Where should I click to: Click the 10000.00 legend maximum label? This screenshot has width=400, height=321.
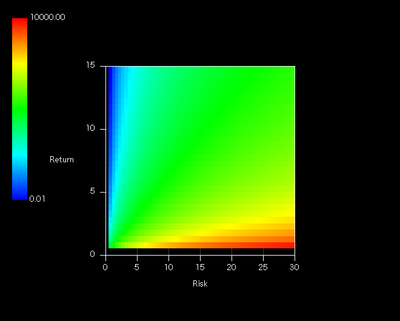(x=48, y=18)
